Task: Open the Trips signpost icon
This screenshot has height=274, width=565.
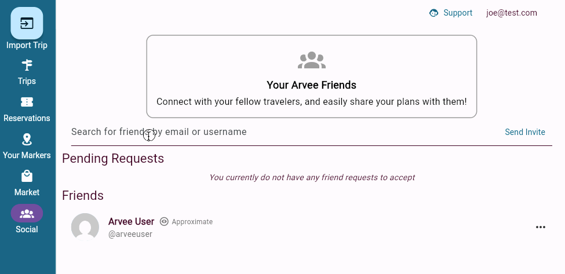Action: (27, 65)
